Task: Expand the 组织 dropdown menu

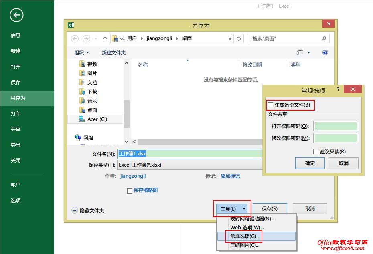Action: (x=81, y=52)
